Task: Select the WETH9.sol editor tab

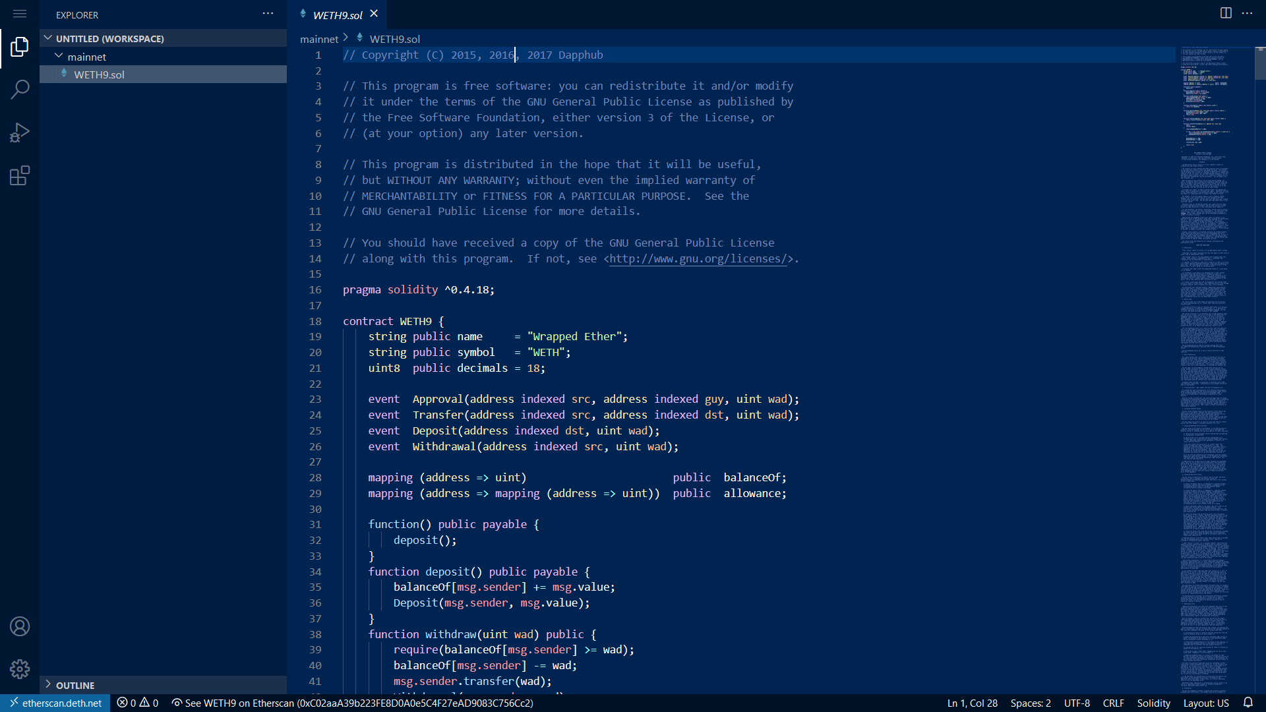Action: (337, 15)
